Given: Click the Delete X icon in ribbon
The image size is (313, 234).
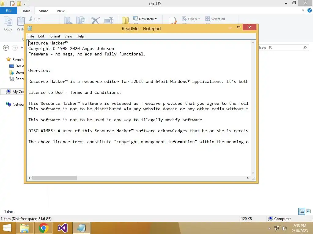Looking at the screenshot, I should (95, 20).
